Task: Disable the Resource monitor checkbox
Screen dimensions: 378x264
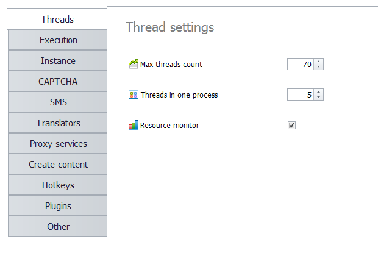Action: click(x=291, y=125)
